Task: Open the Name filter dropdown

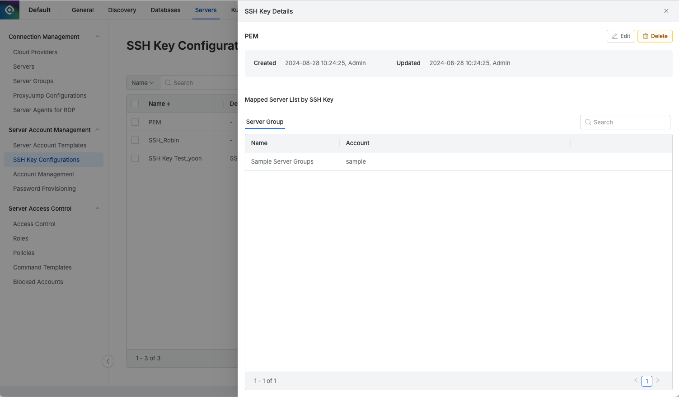Action: click(143, 83)
